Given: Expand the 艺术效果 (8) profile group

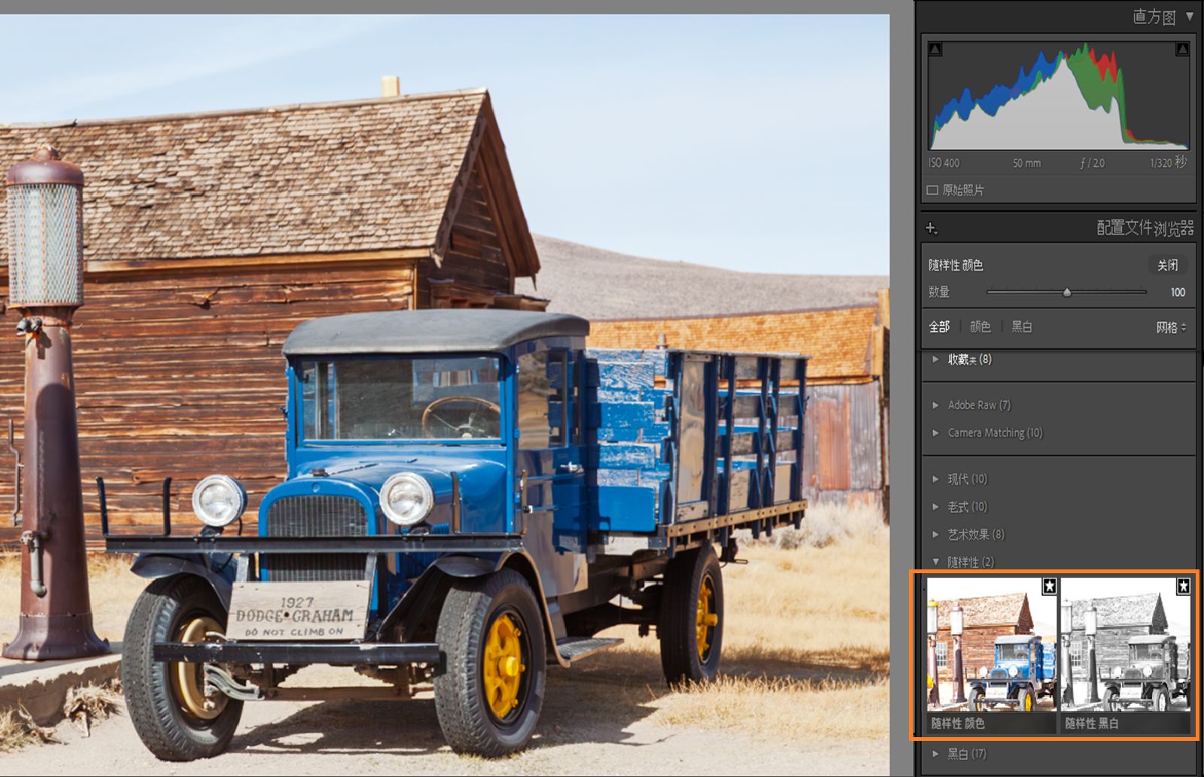Looking at the screenshot, I should pos(935,535).
